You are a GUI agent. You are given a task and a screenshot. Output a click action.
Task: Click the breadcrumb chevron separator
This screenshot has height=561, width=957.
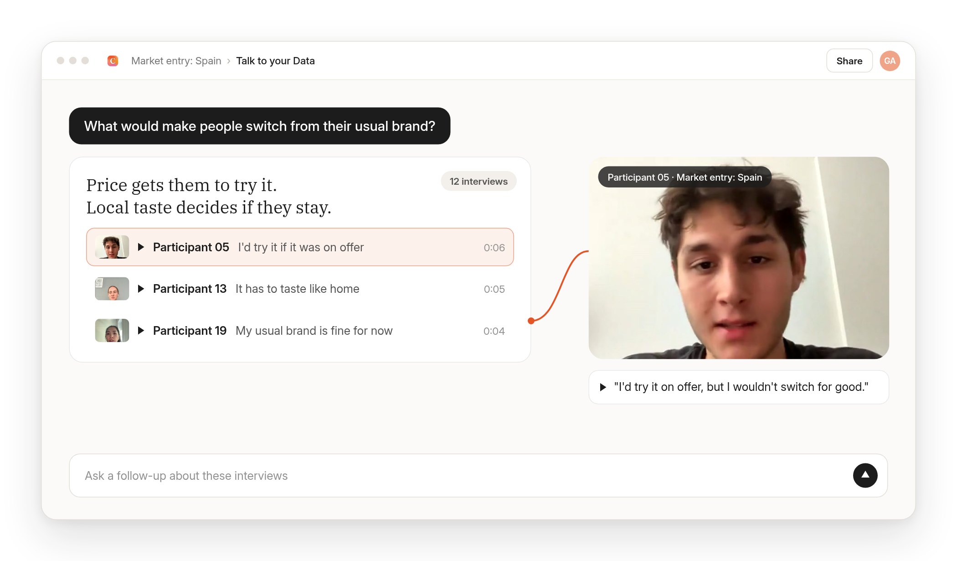coord(229,61)
